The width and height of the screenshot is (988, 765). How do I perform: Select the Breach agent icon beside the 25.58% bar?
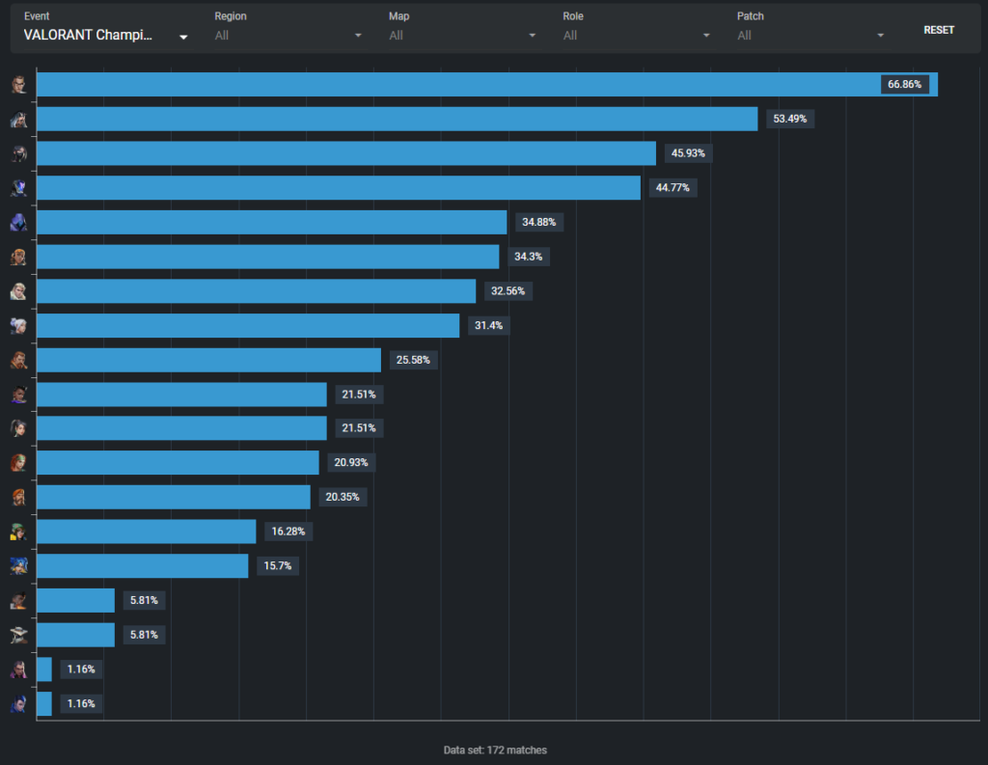(19, 360)
